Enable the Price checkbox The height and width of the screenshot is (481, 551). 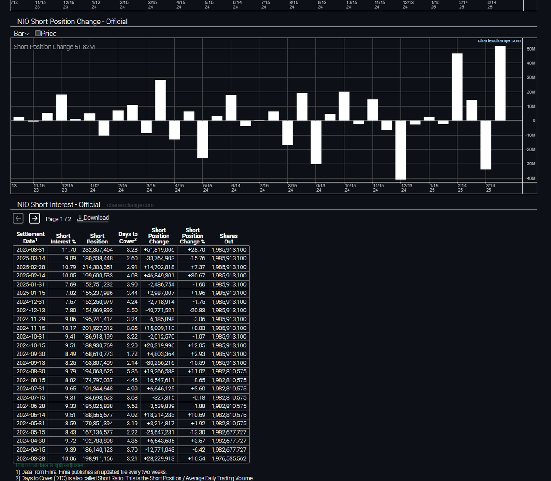(x=38, y=33)
